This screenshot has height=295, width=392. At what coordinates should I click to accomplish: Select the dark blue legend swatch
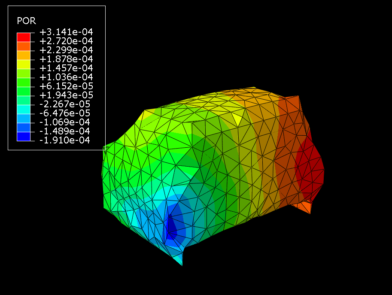[24, 136]
